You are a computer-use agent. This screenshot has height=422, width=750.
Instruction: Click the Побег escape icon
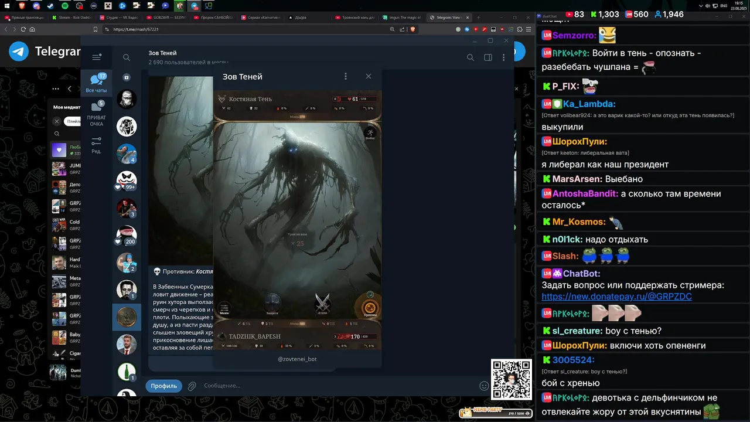tap(370, 134)
